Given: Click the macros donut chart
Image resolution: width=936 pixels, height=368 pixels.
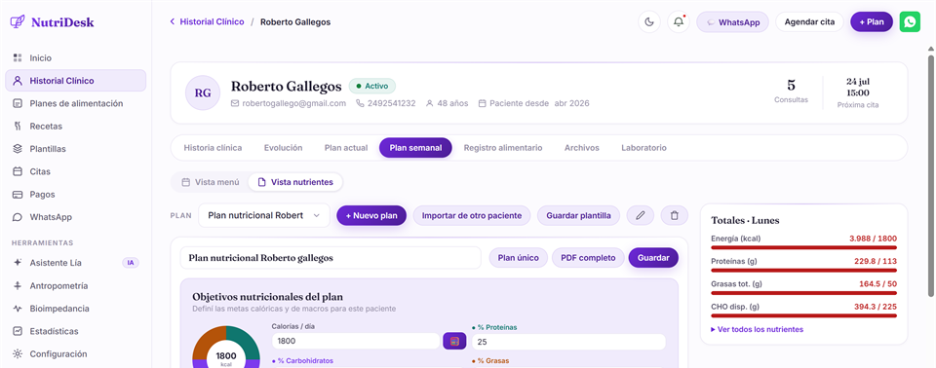Looking at the screenshot, I should tap(226, 347).
